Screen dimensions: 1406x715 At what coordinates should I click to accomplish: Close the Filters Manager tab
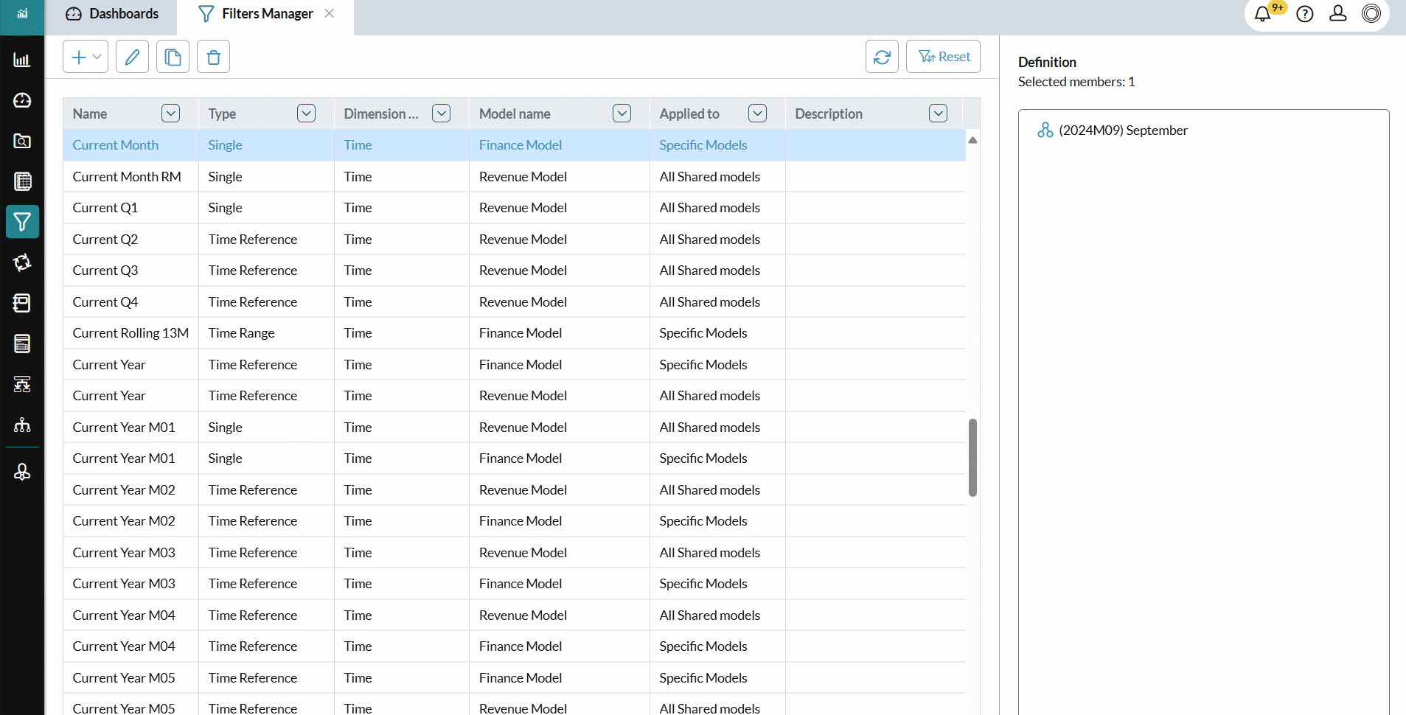(329, 13)
